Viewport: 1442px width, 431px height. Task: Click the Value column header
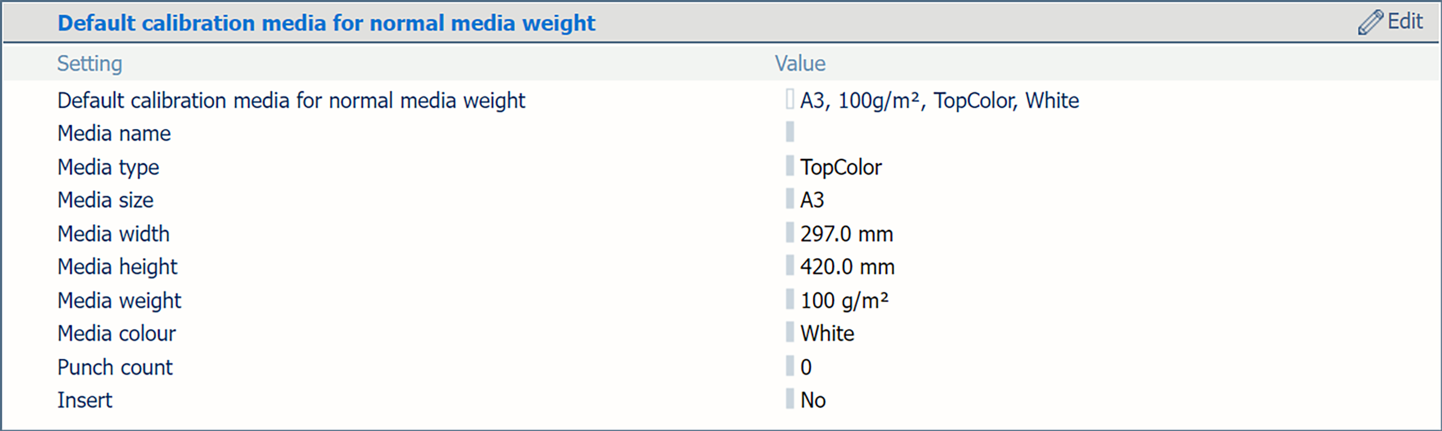click(800, 63)
